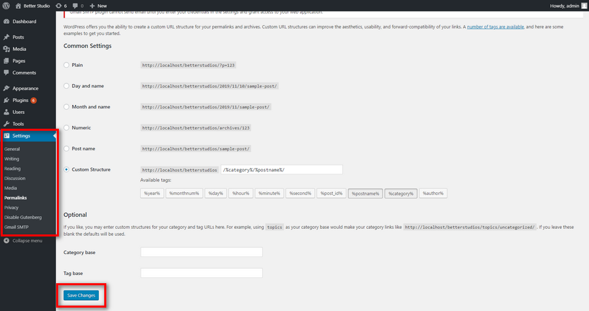Viewport: 589px width, 311px height.
Task: Click the Dashboard gauge icon
Action: click(x=6, y=22)
